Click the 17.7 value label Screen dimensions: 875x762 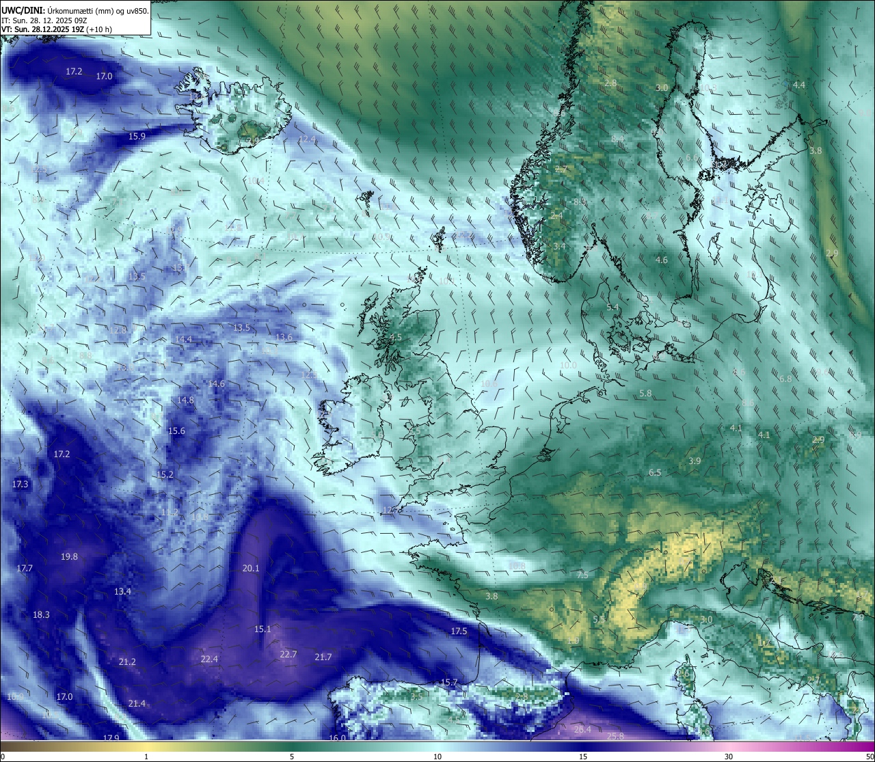coord(25,568)
